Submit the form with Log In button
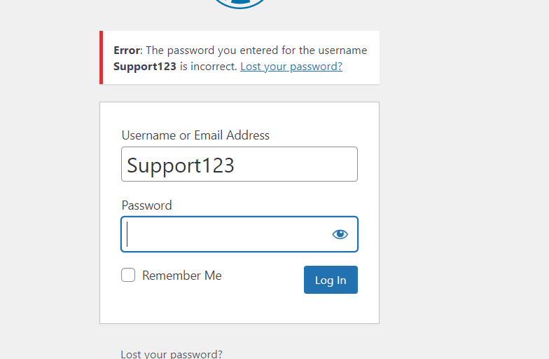The width and height of the screenshot is (549, 359). coord(331,280)
